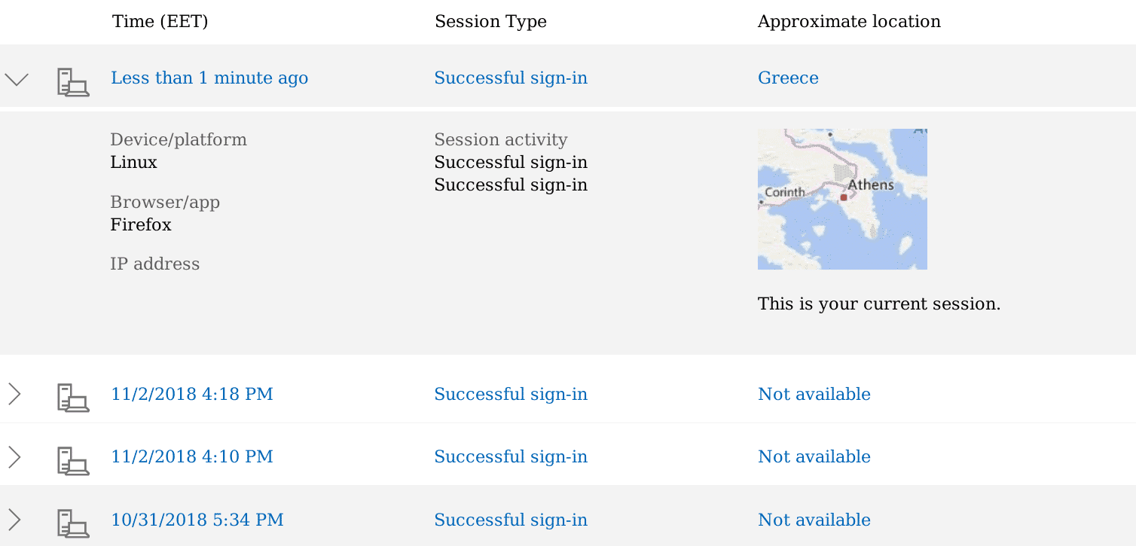
Task: Click device icon beside 11/2/2018 4:18 PM
Action: [x=73, y=397]
